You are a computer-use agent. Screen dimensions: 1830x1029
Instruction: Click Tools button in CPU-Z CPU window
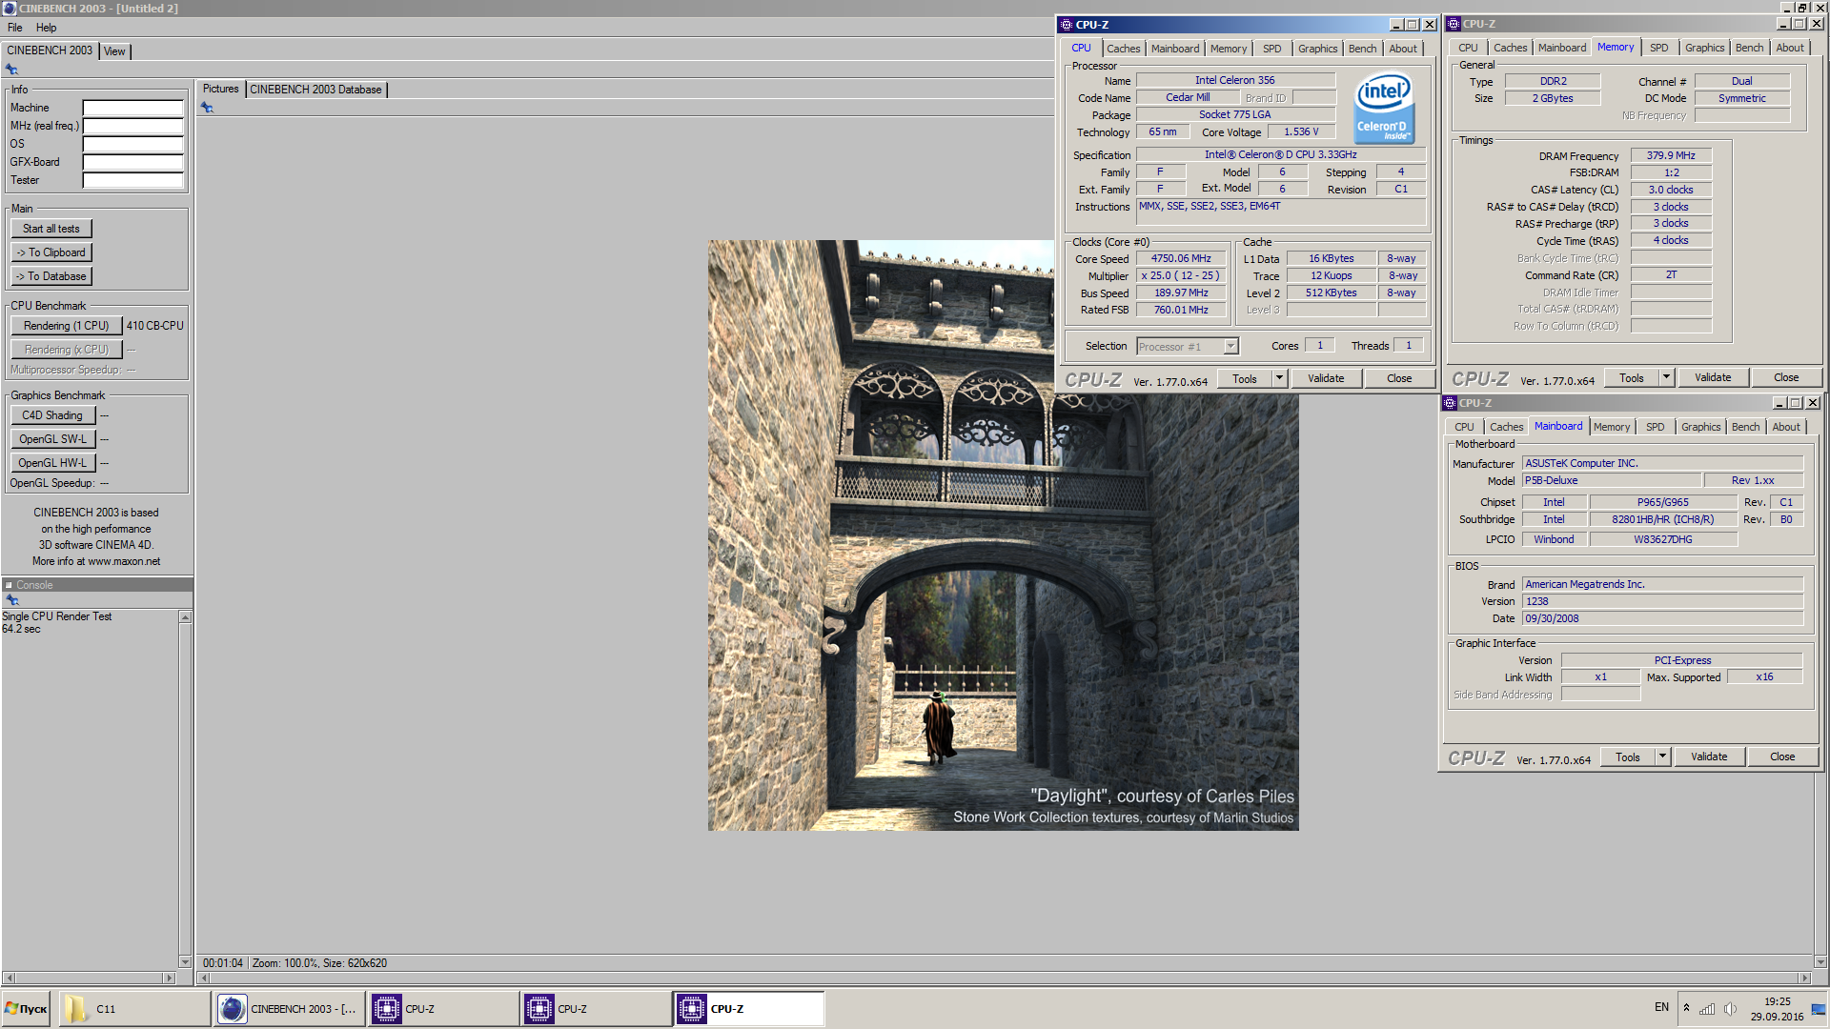(1245, 378)
